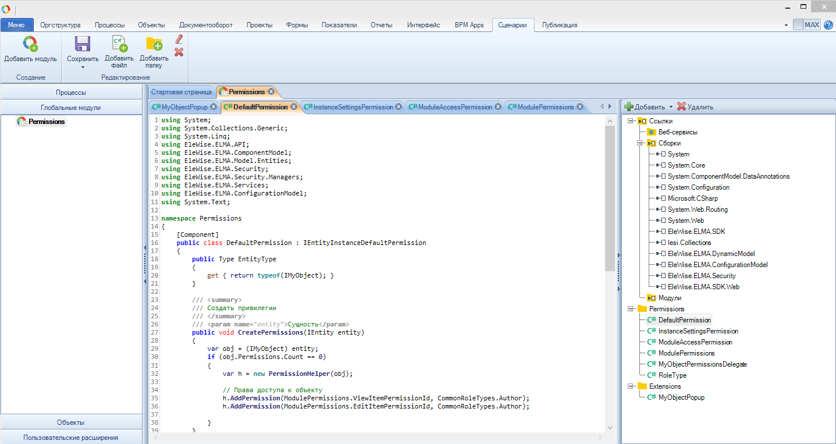Close the MyObjectPopup editor tab
This screenshot has height=444, width=836.
click(214, 106)
